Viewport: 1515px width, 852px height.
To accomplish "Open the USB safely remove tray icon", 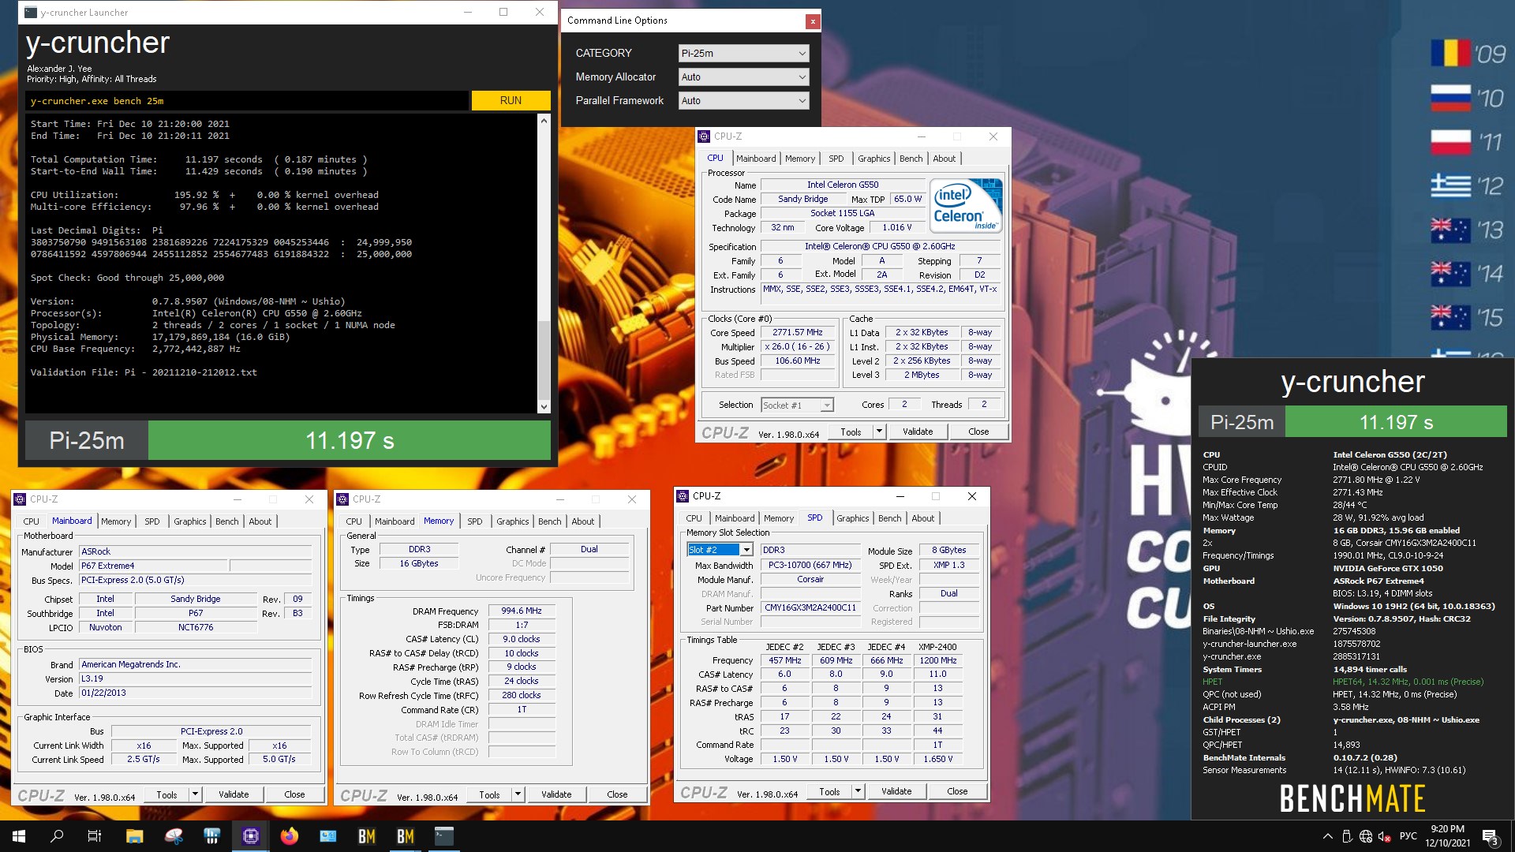I will coord(1346,836).
